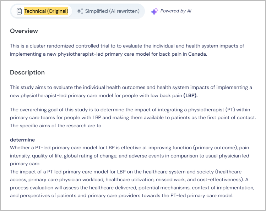
Task: Click the 'access, primary care physician workload' line
Action: (x=128, y=179)
